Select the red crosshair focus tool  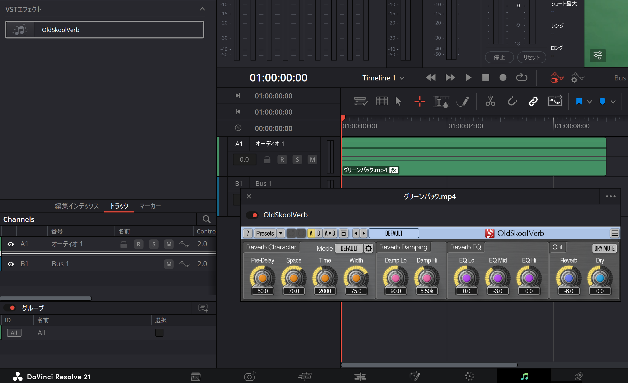[x=420, y=101]
